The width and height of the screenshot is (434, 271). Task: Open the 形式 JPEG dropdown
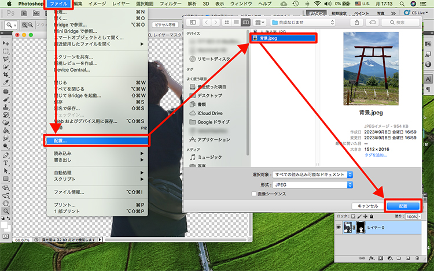coord(312,185)
